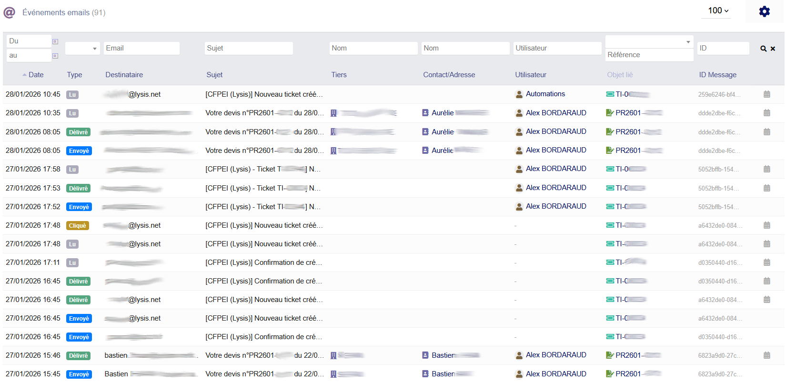The image size is (786, 383).
Task: Open Alex BORDARAUD in the 28/01/2026 10:35 row
Action: click(x=555, y=113)
